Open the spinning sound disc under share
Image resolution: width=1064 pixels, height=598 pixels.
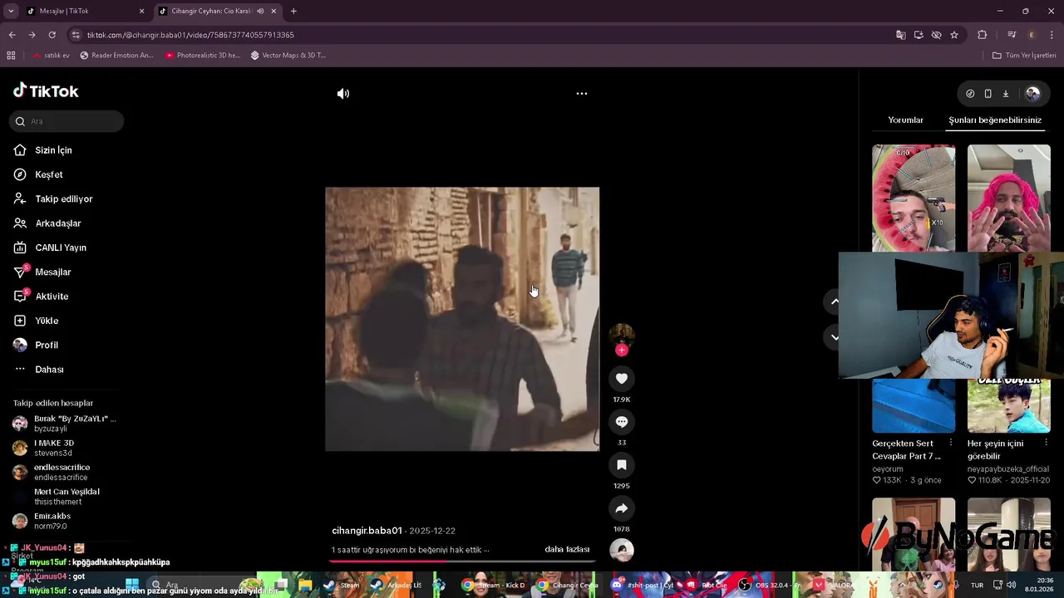622,550
